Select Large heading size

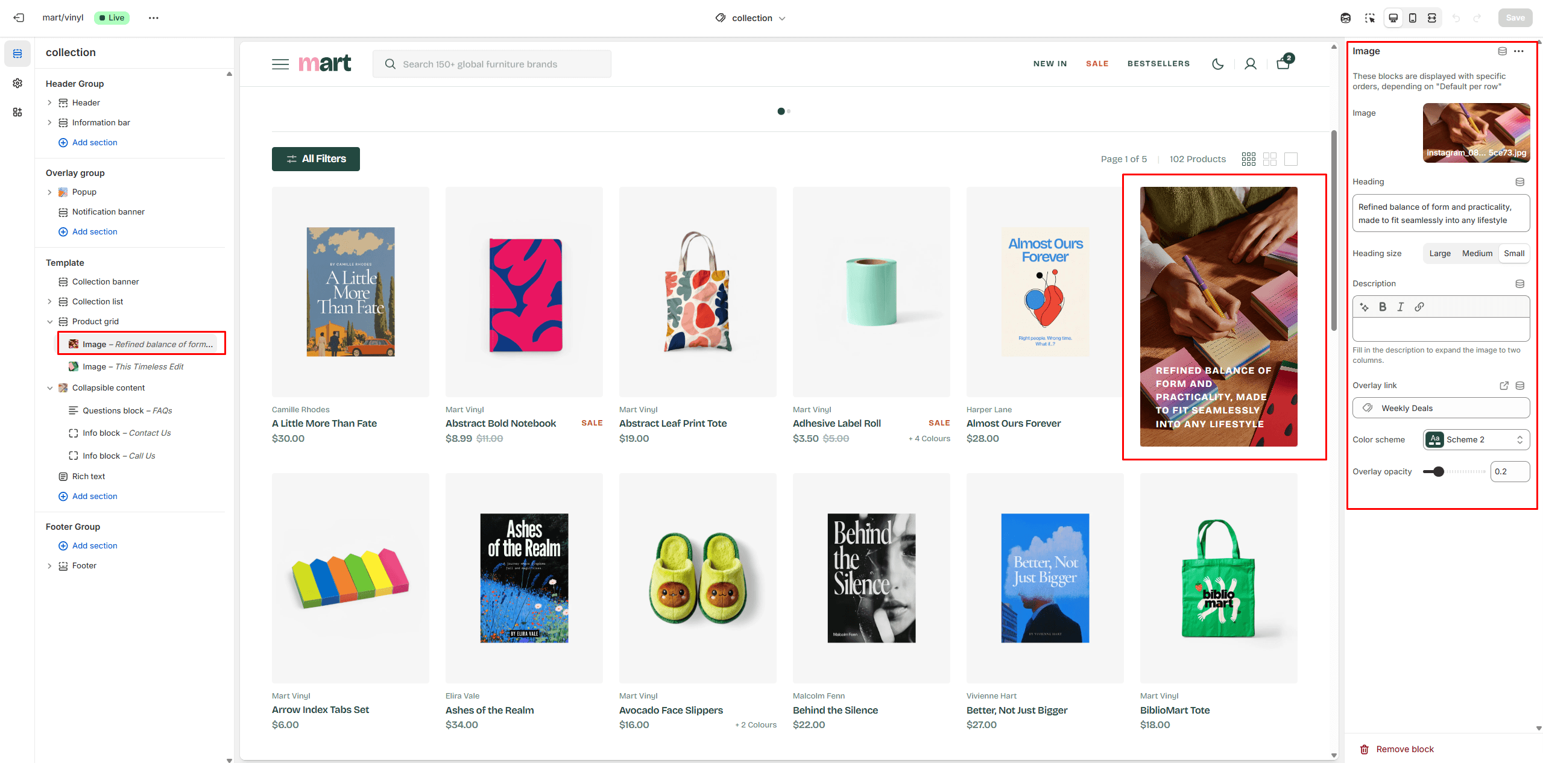pyautogui.click(x=1439, y=253)
